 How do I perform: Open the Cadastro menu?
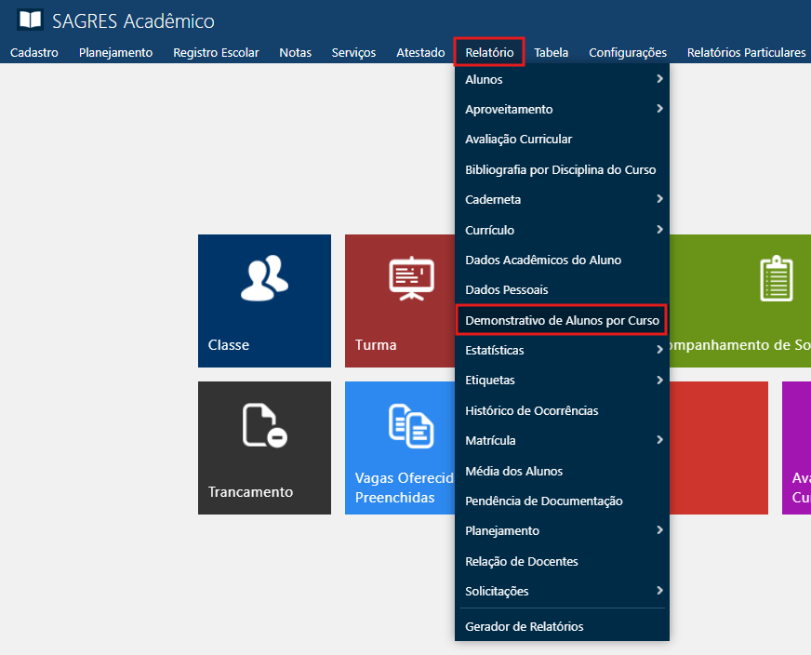(34, 52)
